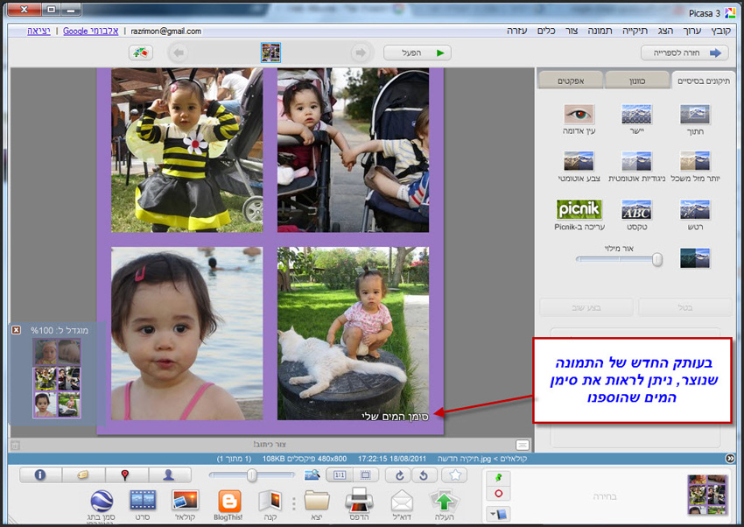The image size is (744, 527).
Task: Click the caption field (צור כיתוב!)
Action: point(269,445)
